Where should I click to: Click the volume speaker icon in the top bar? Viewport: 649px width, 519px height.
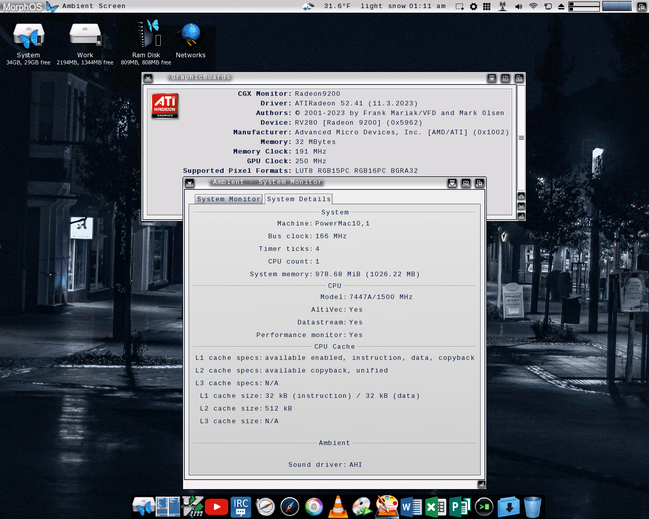pyautogui.click(x=518, y=7)
